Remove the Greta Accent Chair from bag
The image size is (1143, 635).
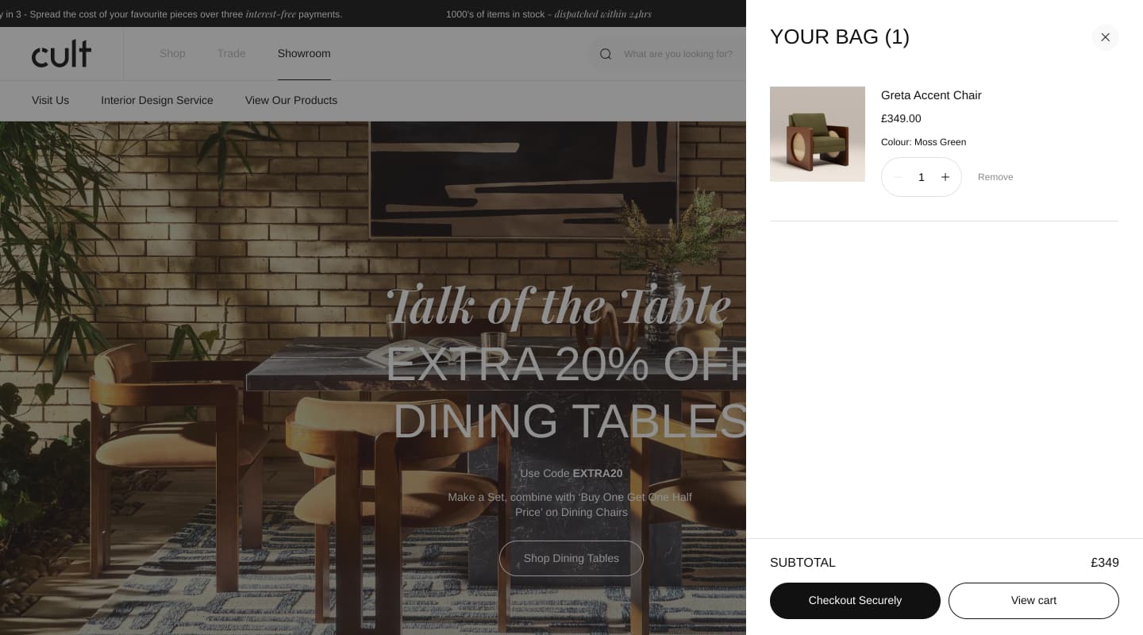995,177
